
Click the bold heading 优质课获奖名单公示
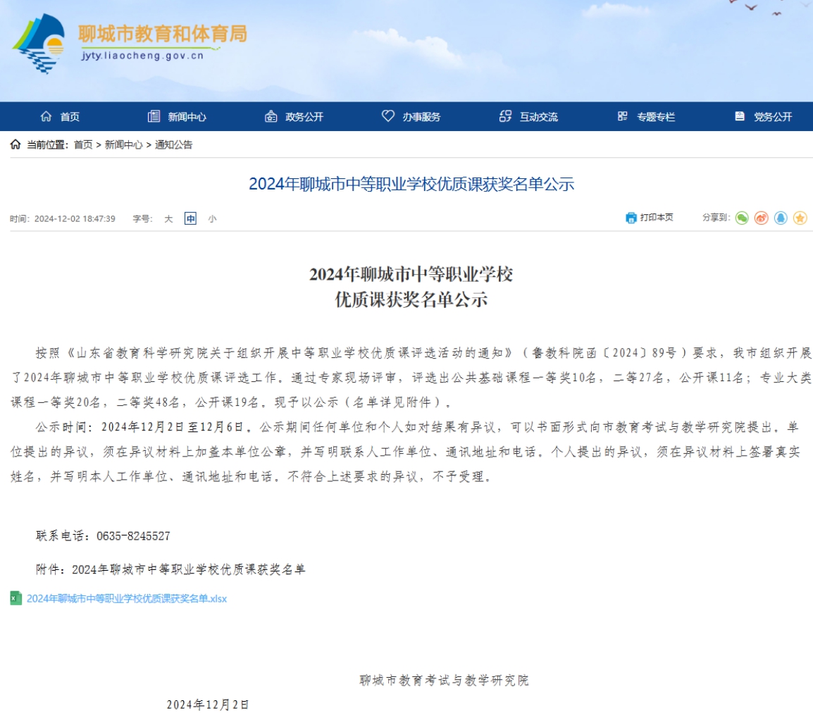point(411,299)
